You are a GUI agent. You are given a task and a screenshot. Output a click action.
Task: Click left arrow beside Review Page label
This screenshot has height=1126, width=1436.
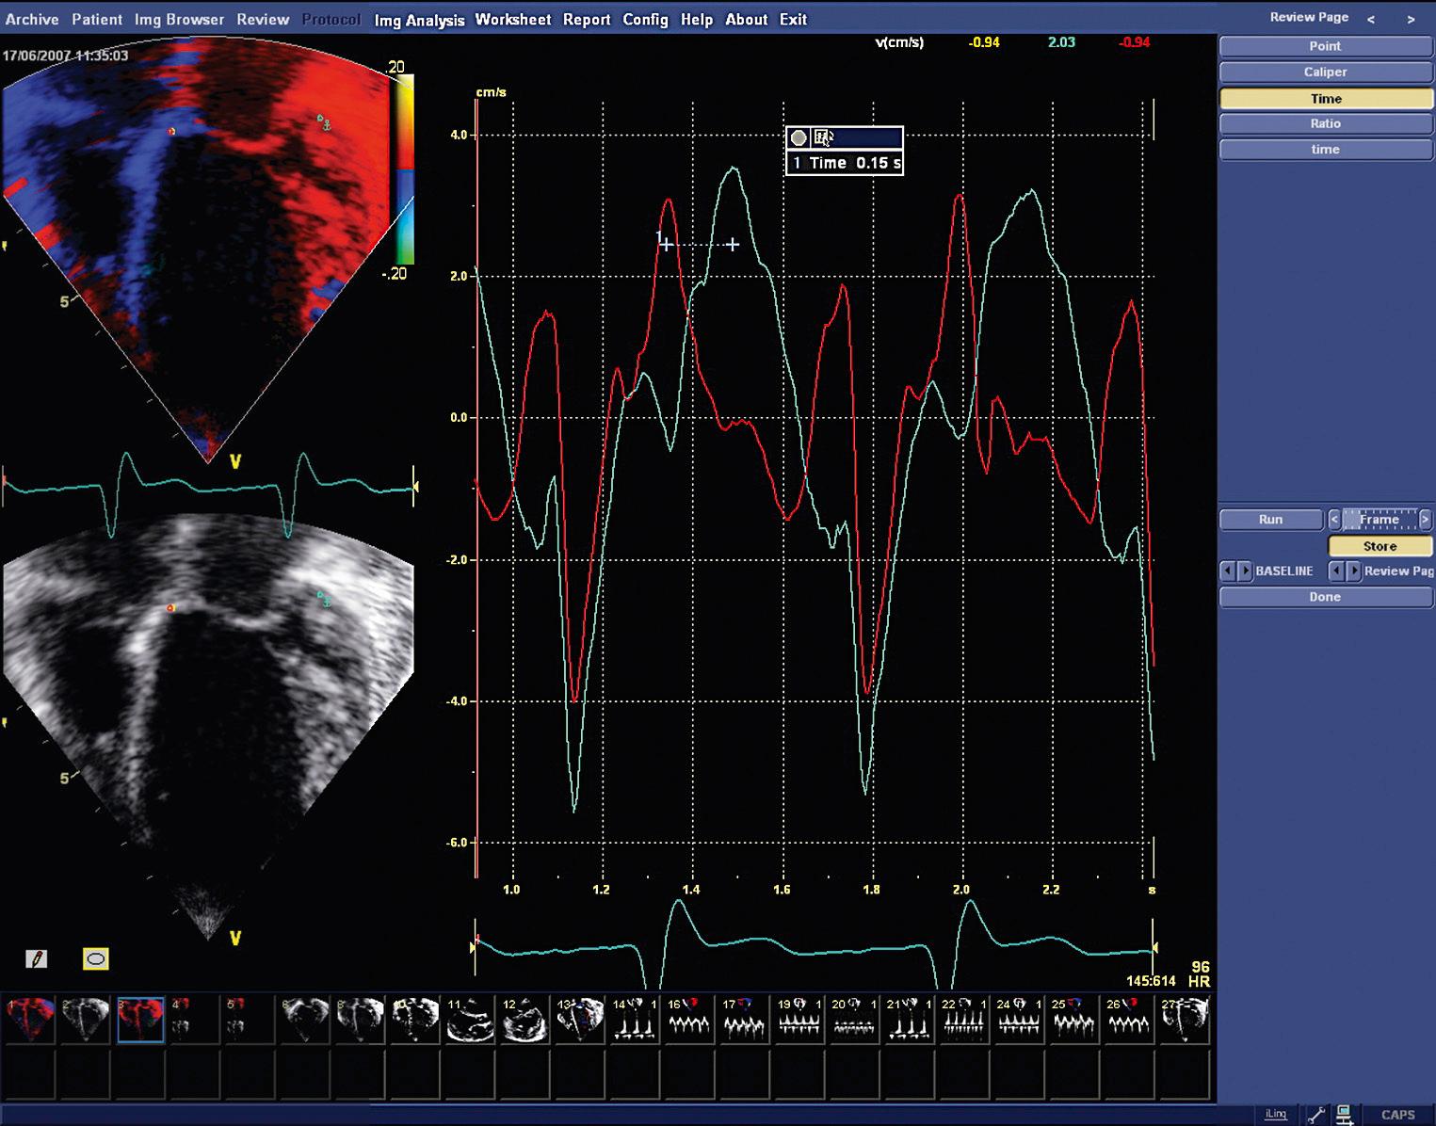pos(1336,571)
